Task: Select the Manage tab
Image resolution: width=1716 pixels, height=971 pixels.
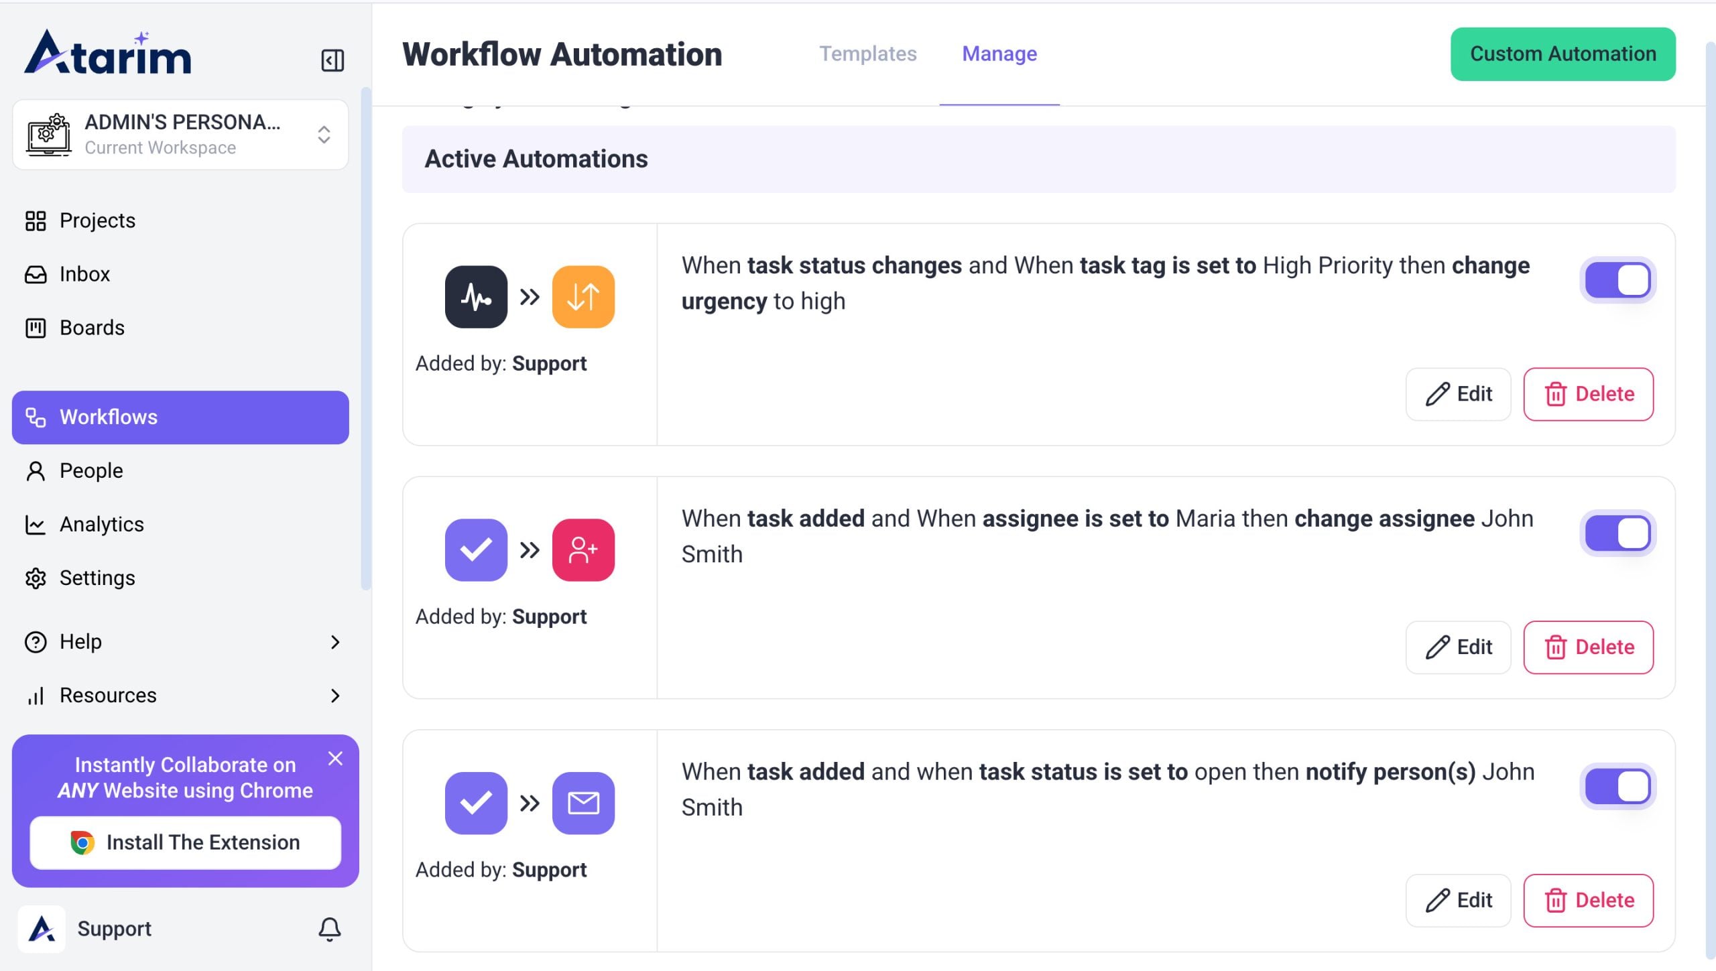Action: tap(999, 54)
